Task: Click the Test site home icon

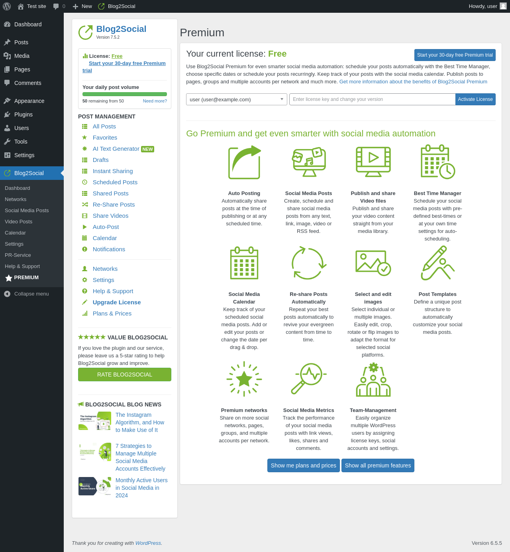Action: pyautogui.click(x=21, y=6)
